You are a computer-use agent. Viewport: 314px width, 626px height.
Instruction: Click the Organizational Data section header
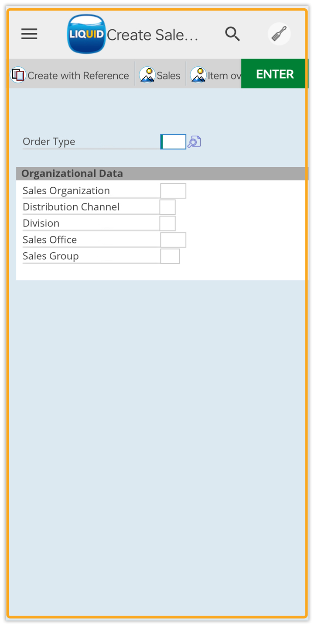point(162,173)
